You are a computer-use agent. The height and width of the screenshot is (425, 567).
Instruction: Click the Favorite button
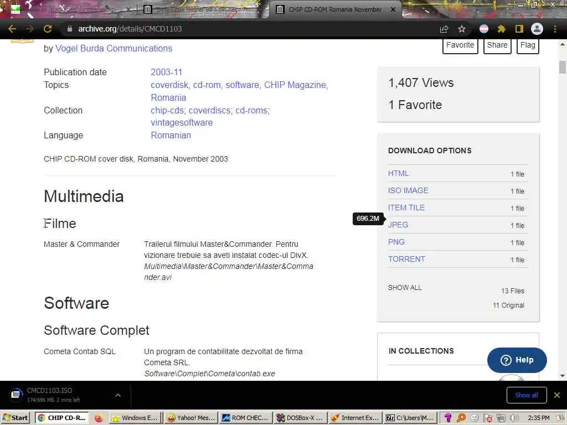[460, 45]
